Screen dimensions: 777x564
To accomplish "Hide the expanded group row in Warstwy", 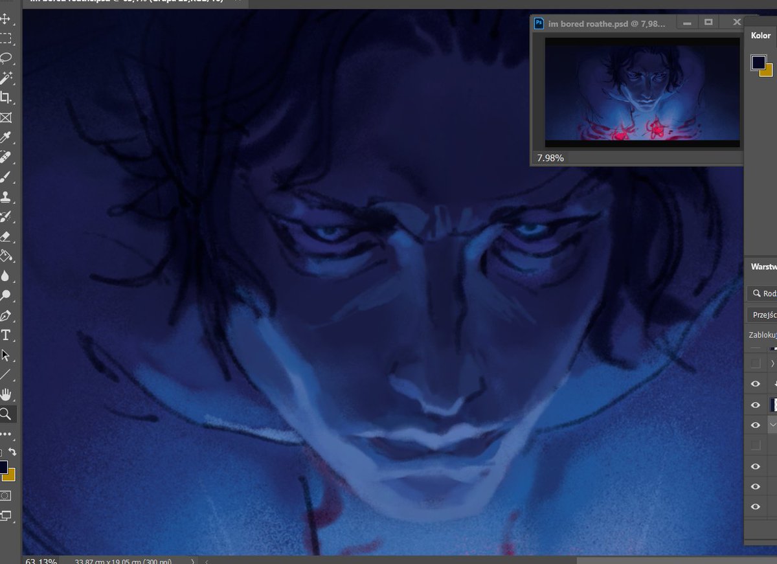I will 755,425.
